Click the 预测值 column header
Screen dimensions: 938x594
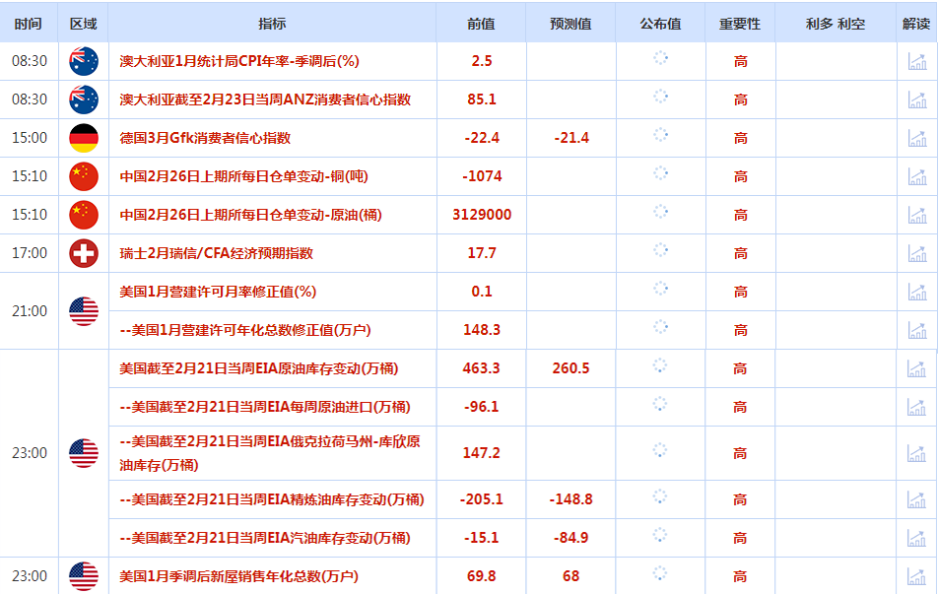click(570, 24)
